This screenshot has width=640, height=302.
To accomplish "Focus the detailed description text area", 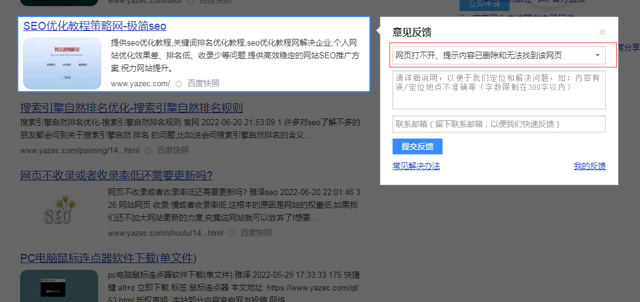I will (x=499, y=90).
